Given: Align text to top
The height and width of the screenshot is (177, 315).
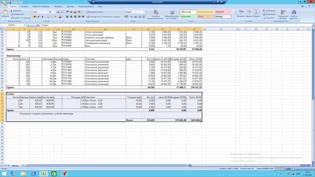Looking at the screenshot, I should click(67, 12).
